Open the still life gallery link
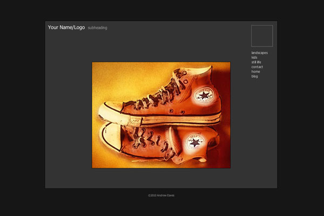 tap(256, 62)
